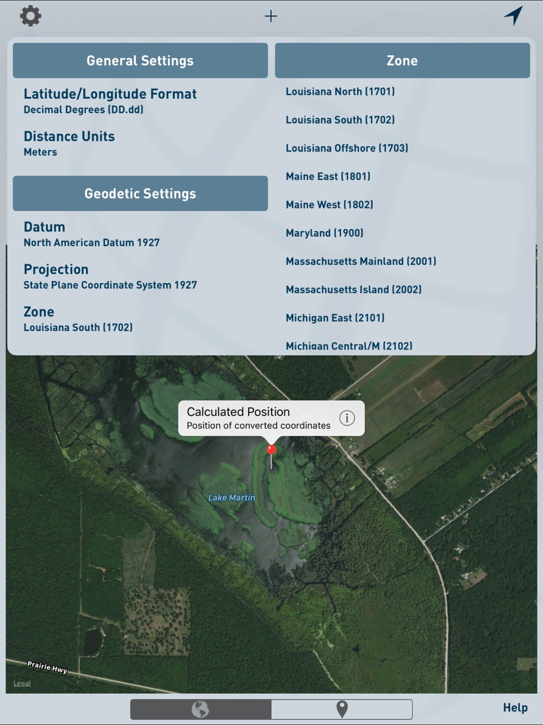
Task: Select Massachusetts Island (2002) zone
Action: pyautogui.click(x=354, y=289)
